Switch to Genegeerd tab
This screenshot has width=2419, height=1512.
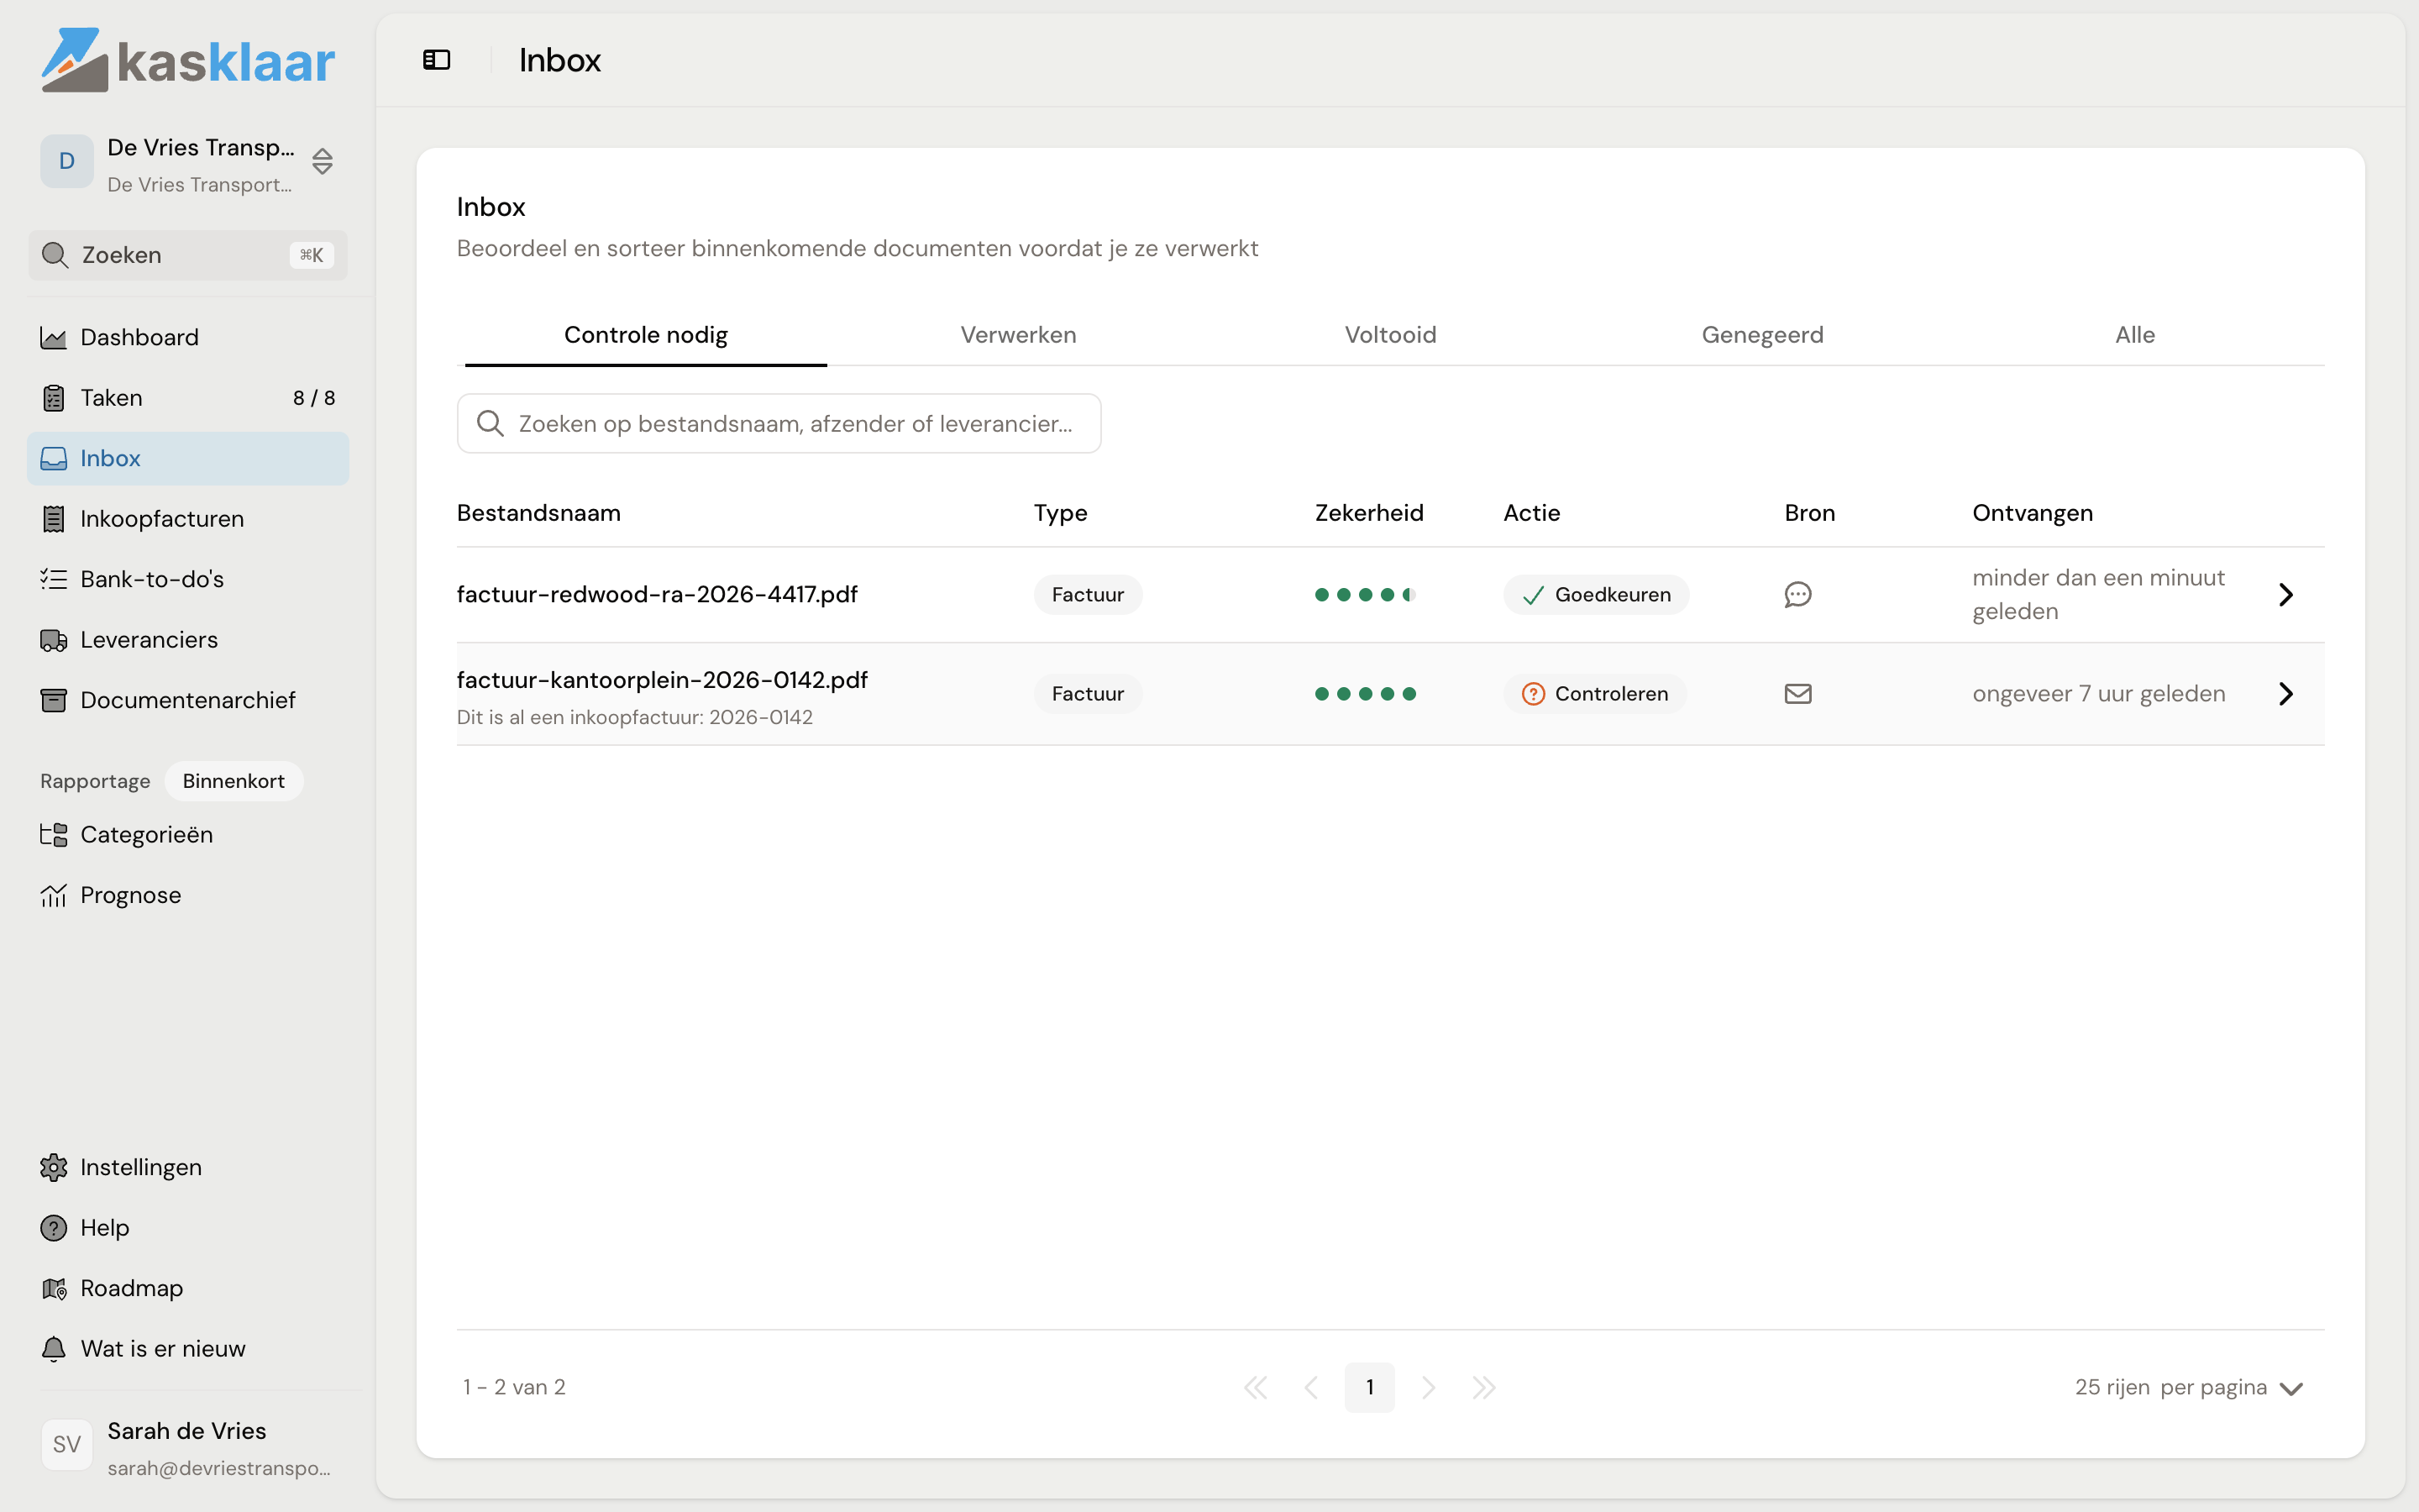coord(1762,335)
